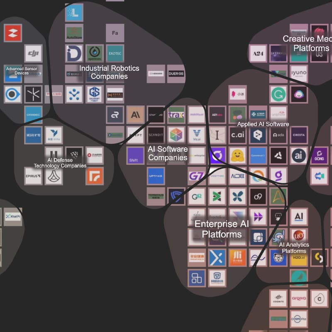This screenshot has width=332, height=332.
Task: Open the blue 'D' logo tile
Action: pos(74,54)
